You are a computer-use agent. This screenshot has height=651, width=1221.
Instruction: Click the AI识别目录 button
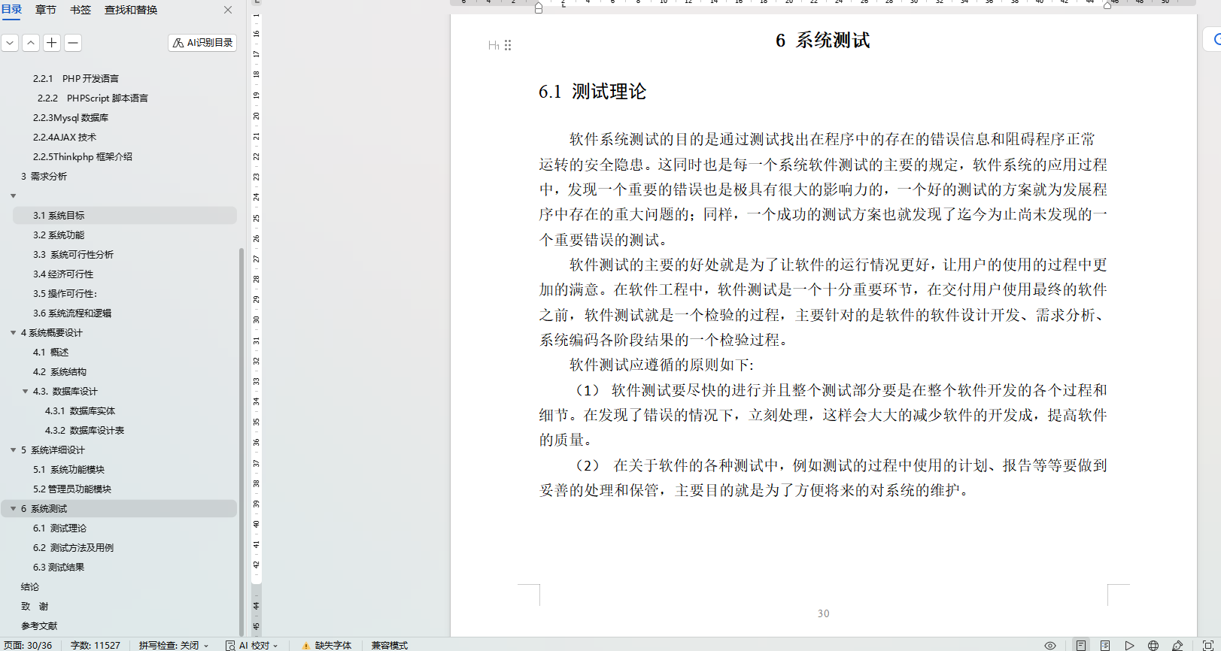tap(202, 43)
